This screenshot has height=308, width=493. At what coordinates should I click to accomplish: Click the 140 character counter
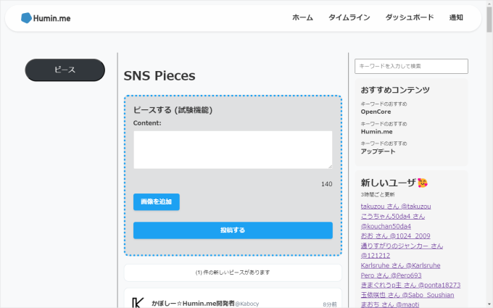[327, 184]
